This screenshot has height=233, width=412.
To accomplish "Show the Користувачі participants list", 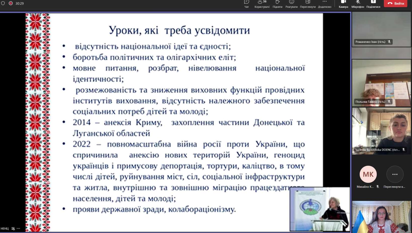I will point(262,4).
